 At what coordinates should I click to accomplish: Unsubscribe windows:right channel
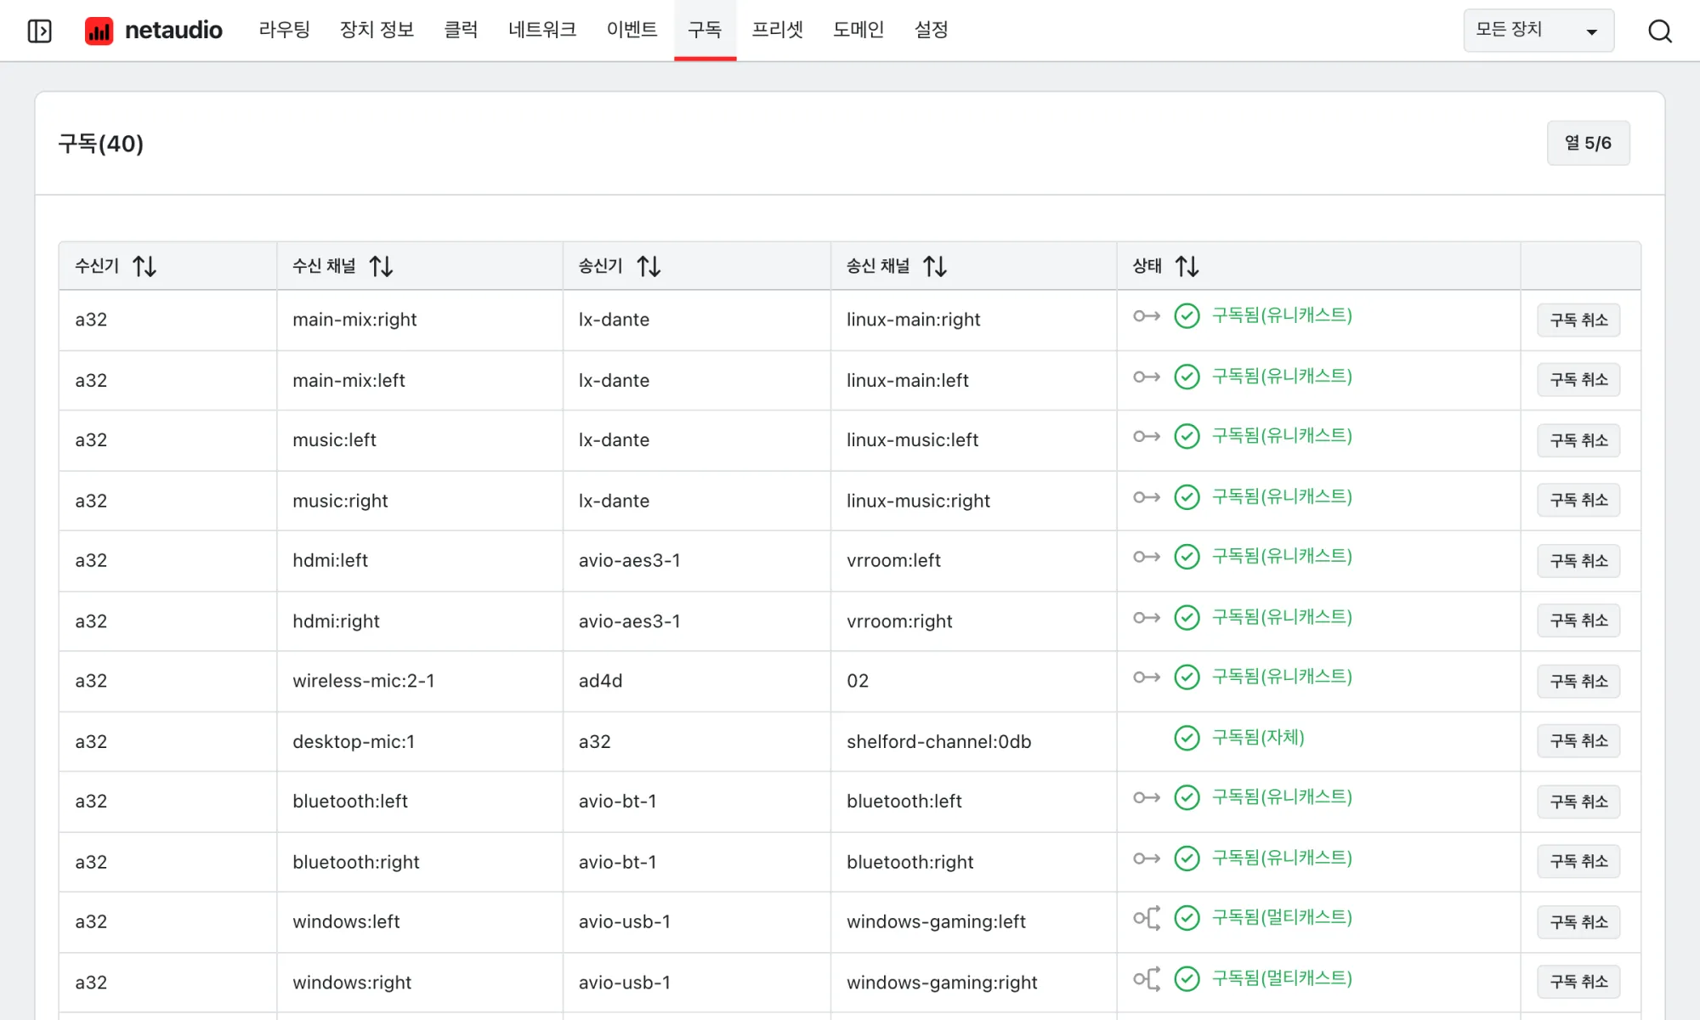[x=1578, y=982]
